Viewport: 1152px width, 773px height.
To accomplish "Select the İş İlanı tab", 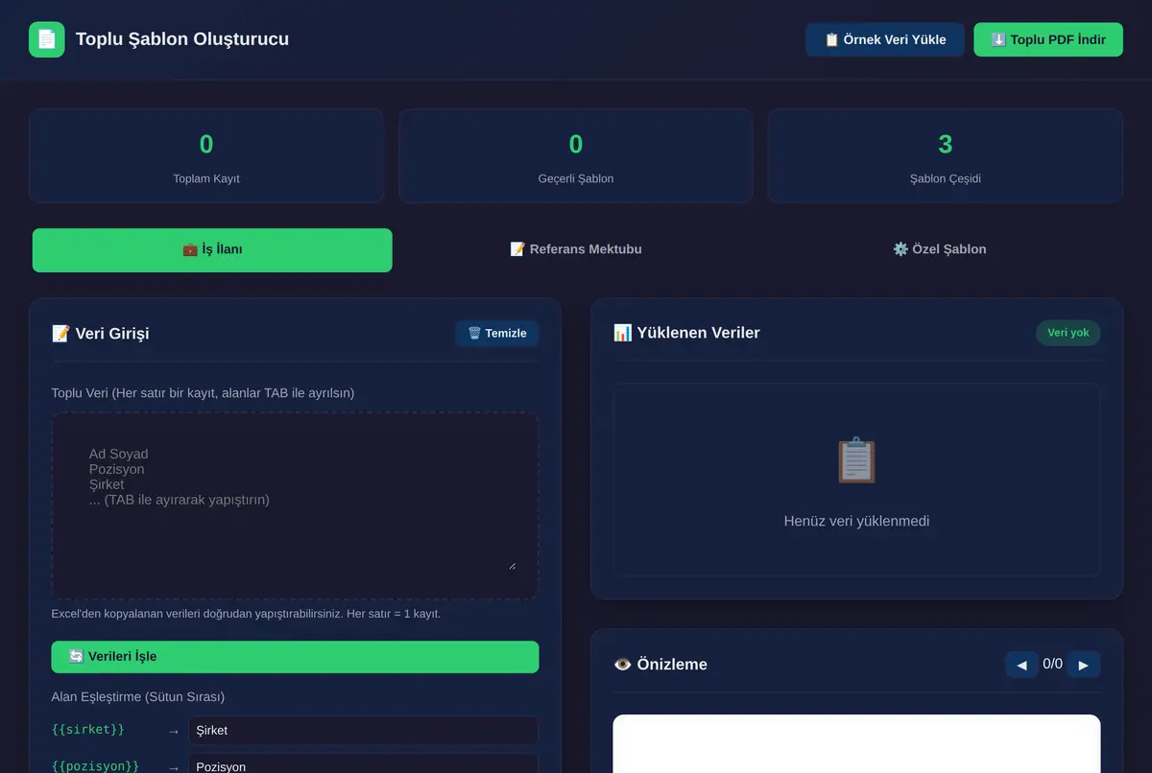I will 212,249.
